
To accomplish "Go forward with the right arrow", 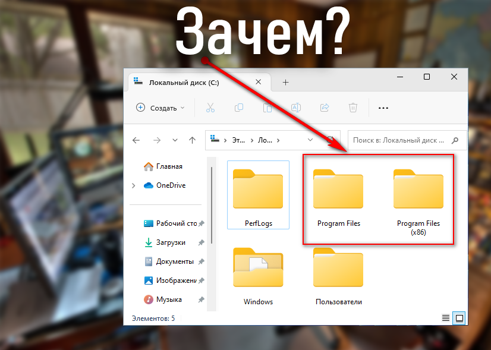I will pos(157,140).
